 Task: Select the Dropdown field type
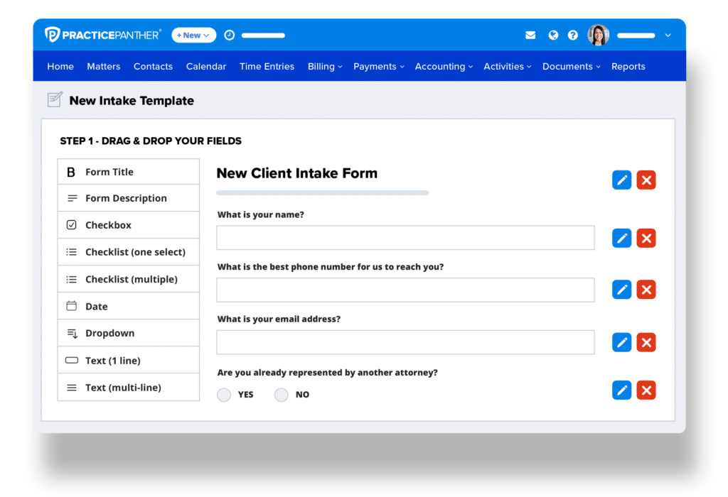pyautogui.click(x=129, y=333)
